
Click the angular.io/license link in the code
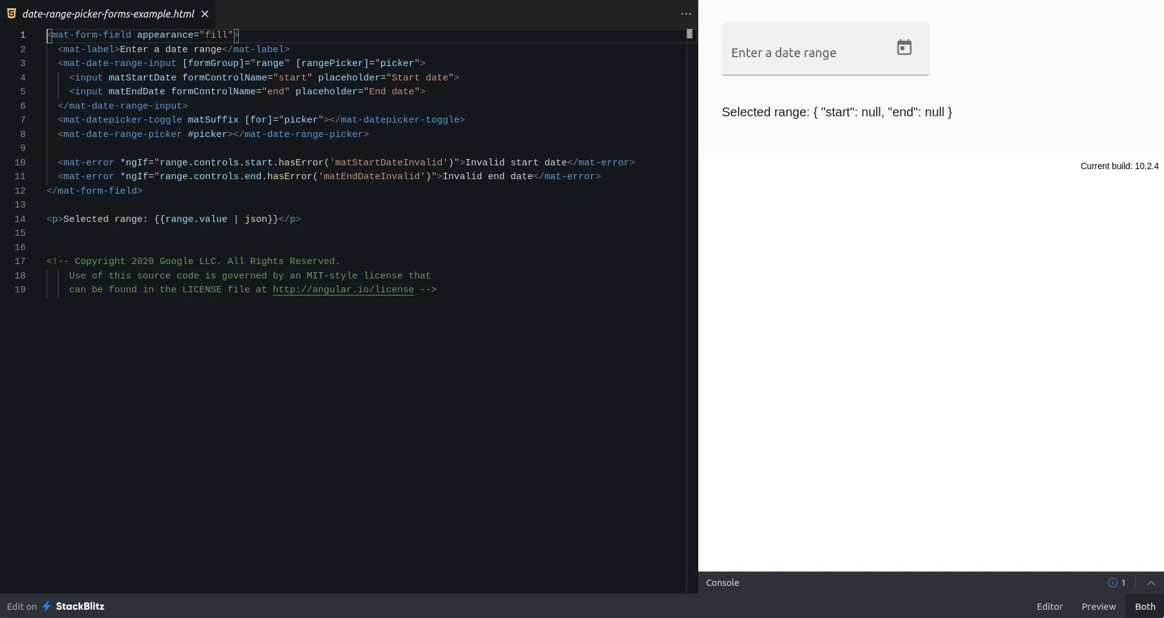342,290
